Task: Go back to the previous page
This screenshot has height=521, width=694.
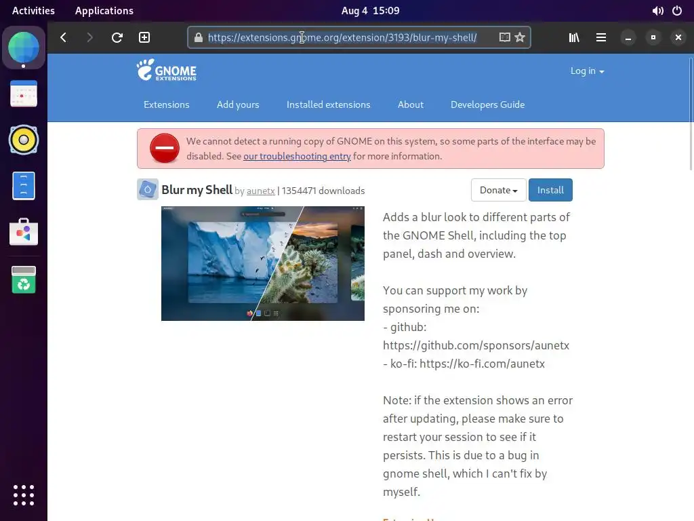Action: [63, 38]
